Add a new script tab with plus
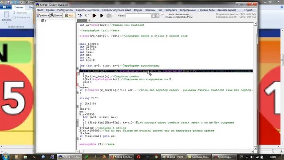The height and width of the screenshot is (160, 284). click(x=89, y=20)
